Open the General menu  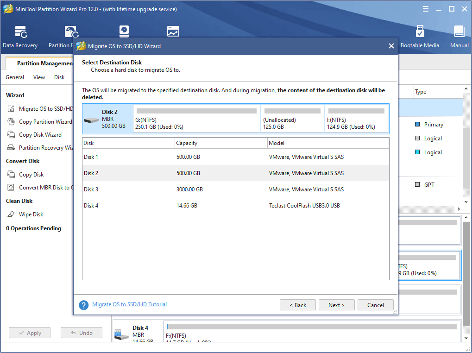(x=15, y=77)
